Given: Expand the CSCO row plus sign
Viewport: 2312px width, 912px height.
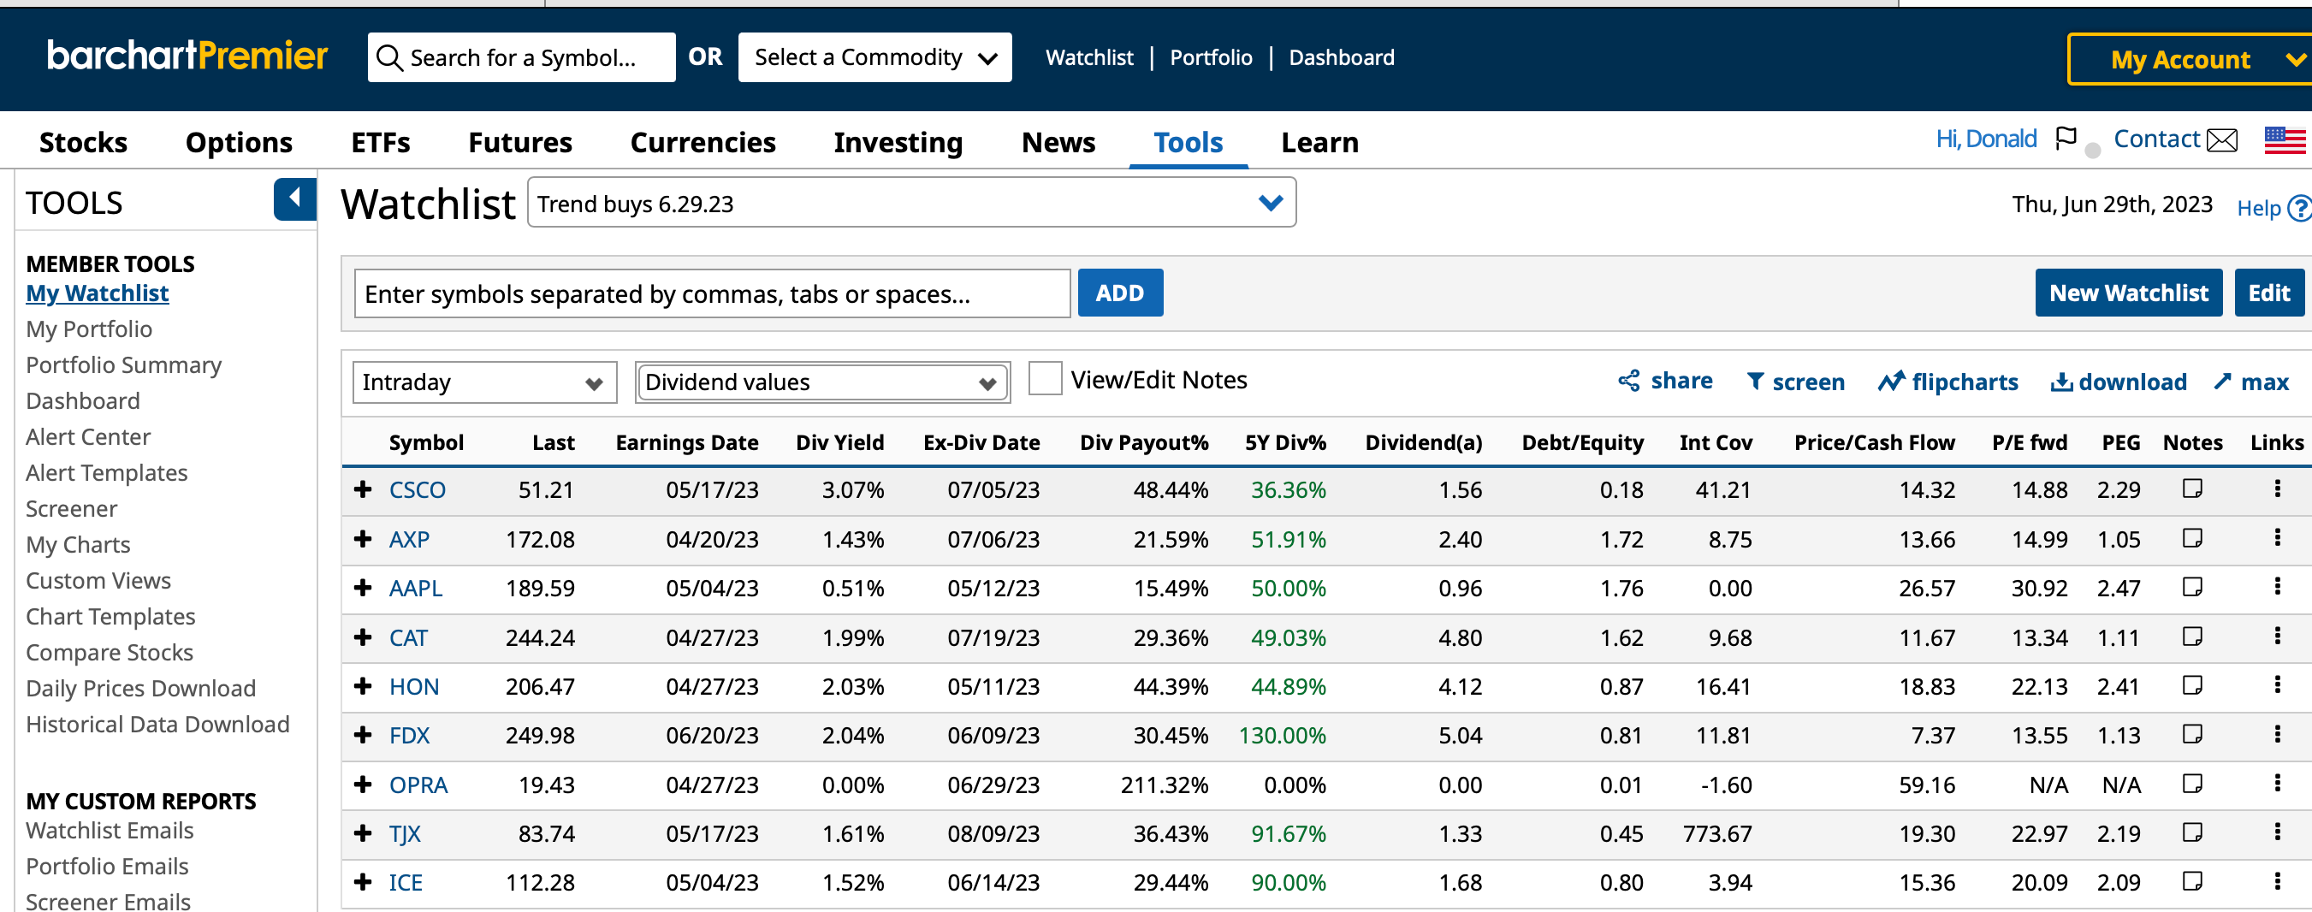Looking at the screenshot, I should pyautogui.click(x=363, y=489).
